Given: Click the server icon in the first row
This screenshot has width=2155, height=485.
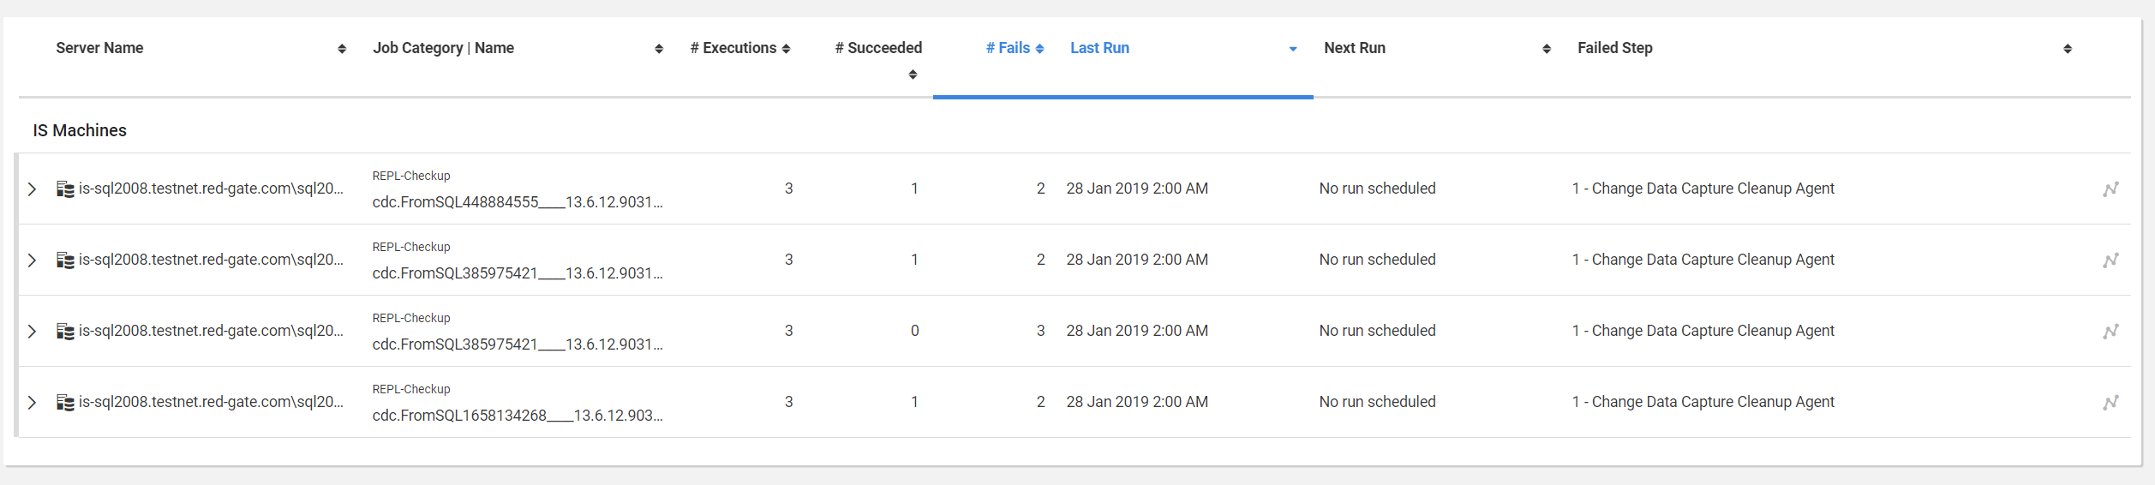Looking at the screenshot, I should point(65,189).
